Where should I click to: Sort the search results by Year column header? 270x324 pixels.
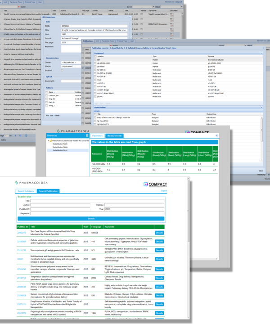click(86, 227)
